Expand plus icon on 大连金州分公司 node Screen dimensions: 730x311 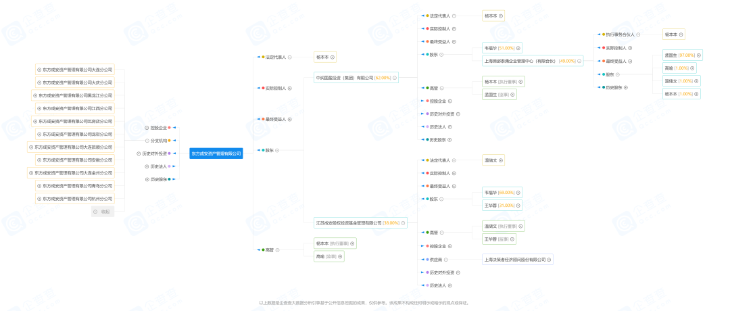point(31,172)
